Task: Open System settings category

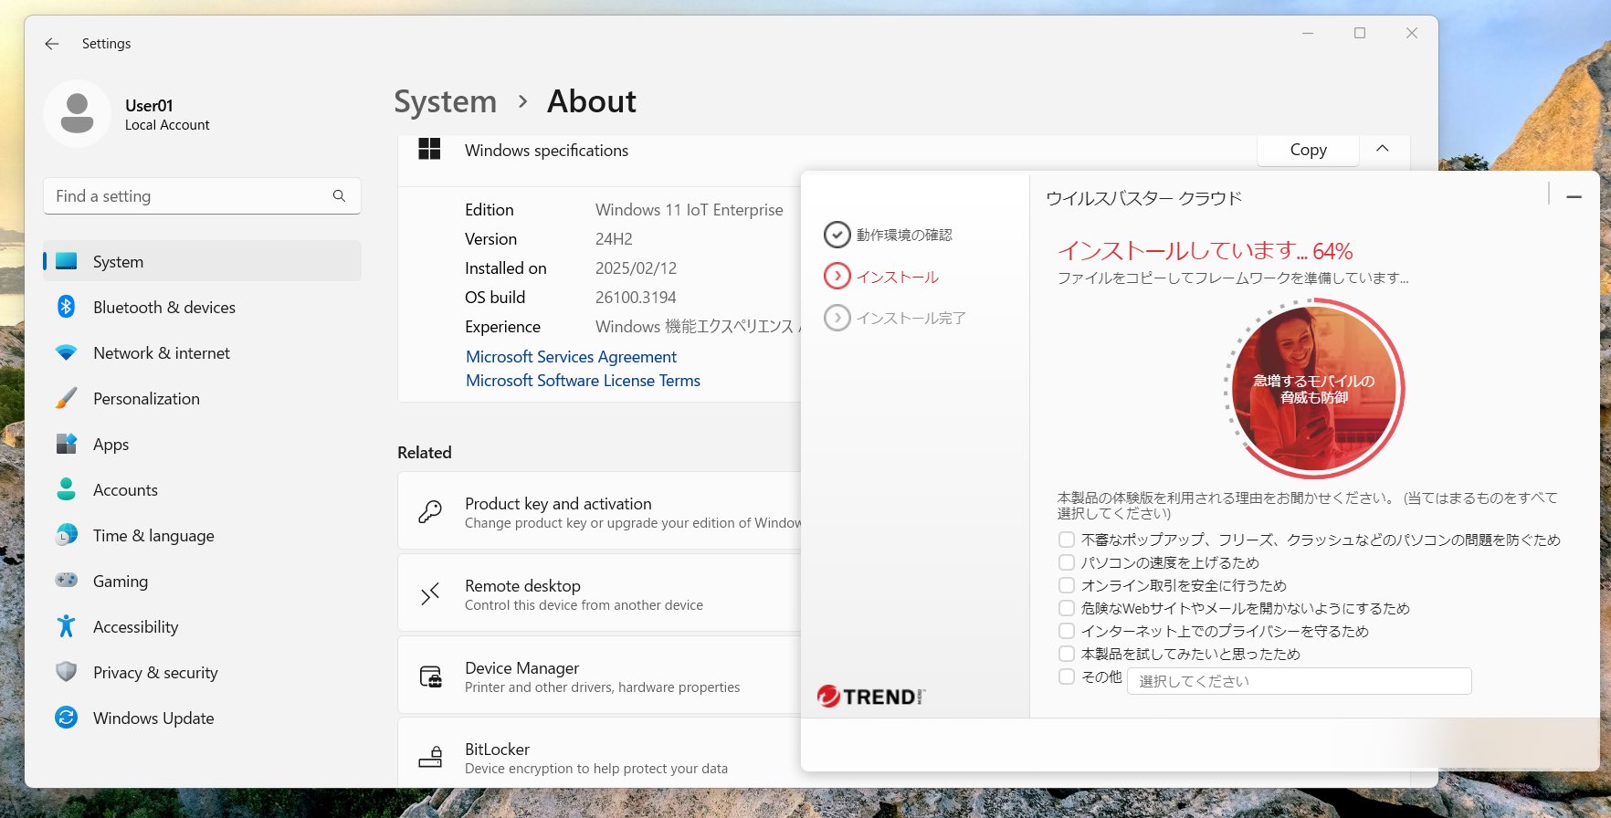Action: click(202, 262)
